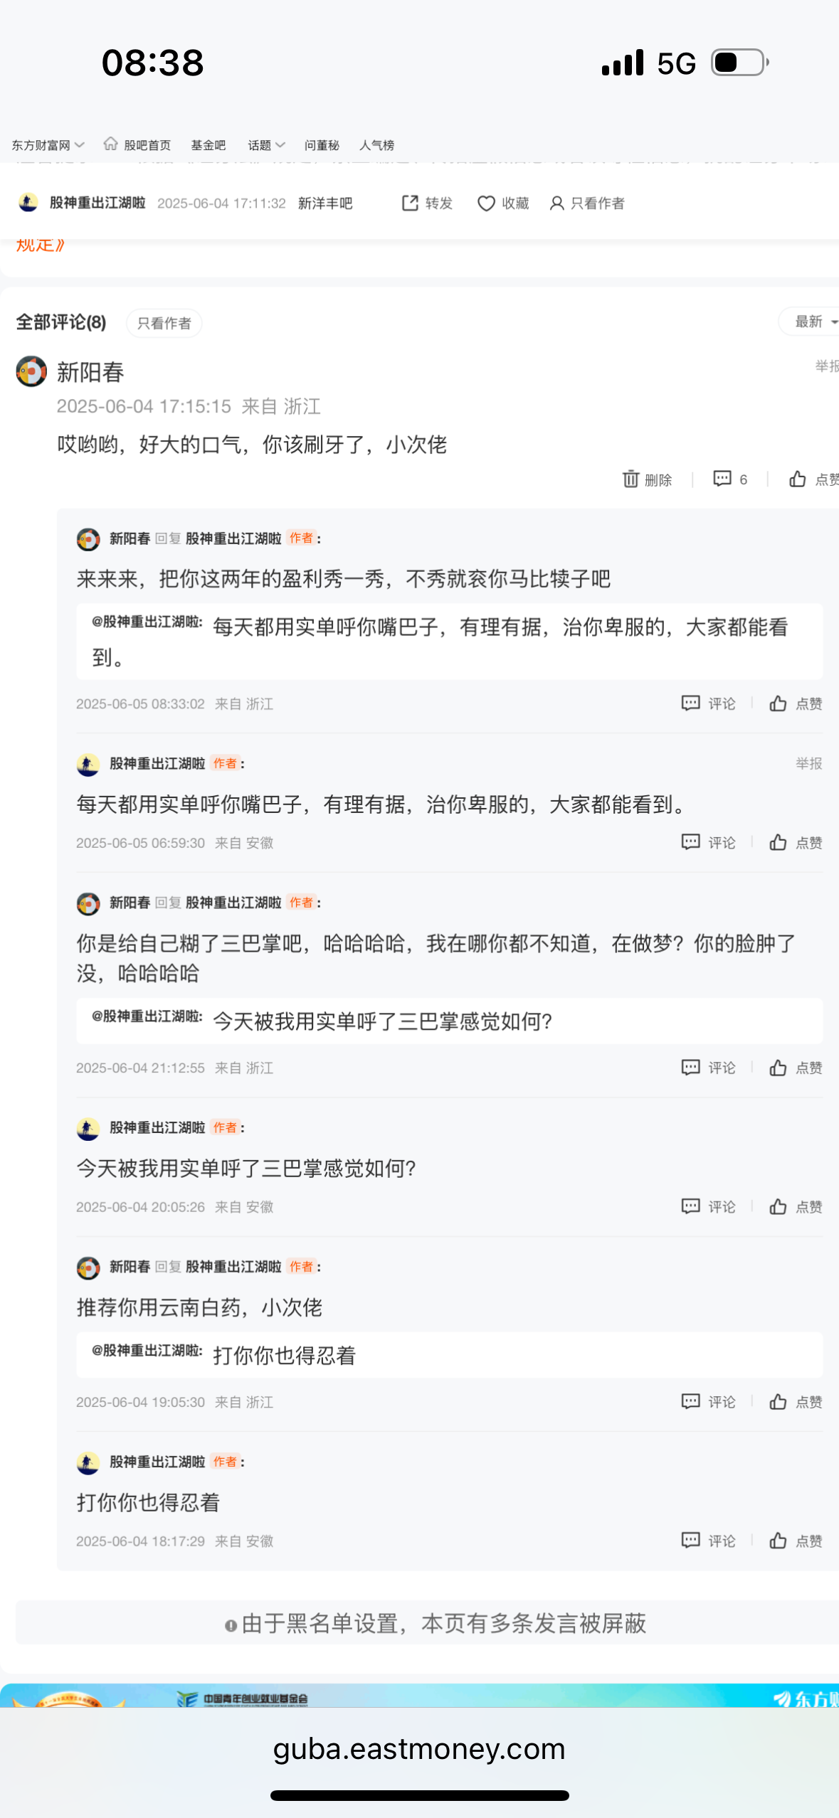Open replies via the comment icon showing 6
Image resolution: width=839 pixels, height=1818 pixels.
tap(722, 479)
